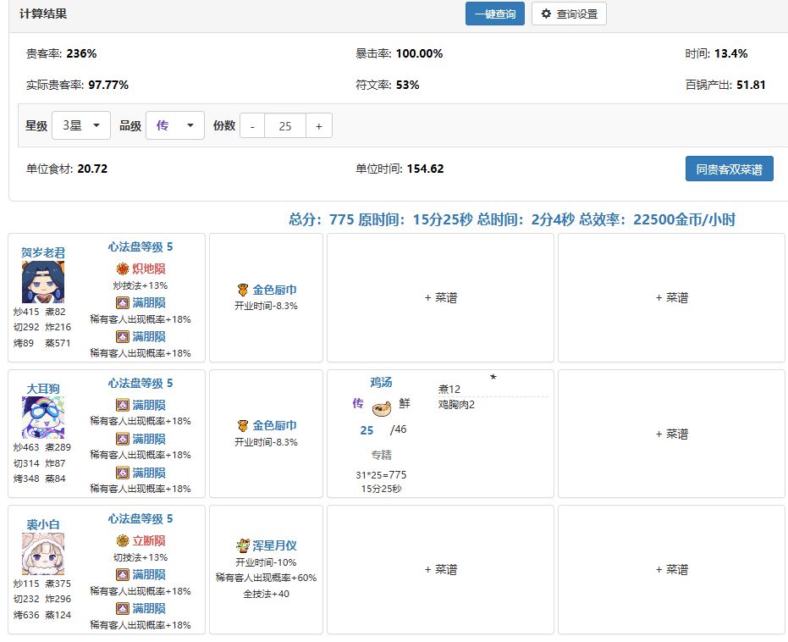Image resolution: width=788 pixels, height=642 pixels.
Task: Click the 炽地陨 rune icon
Action: pyautogui.click(x=123, y=269)
